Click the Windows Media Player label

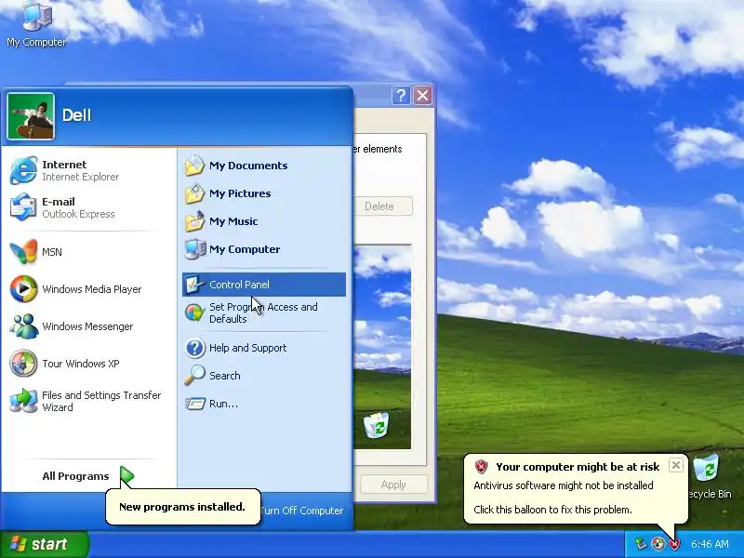pyautogui.click(x=91, y=289)
